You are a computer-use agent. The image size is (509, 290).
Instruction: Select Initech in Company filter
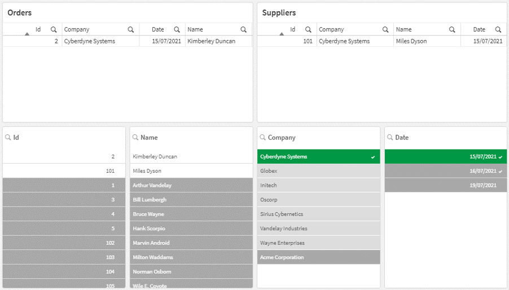(318, 185)
